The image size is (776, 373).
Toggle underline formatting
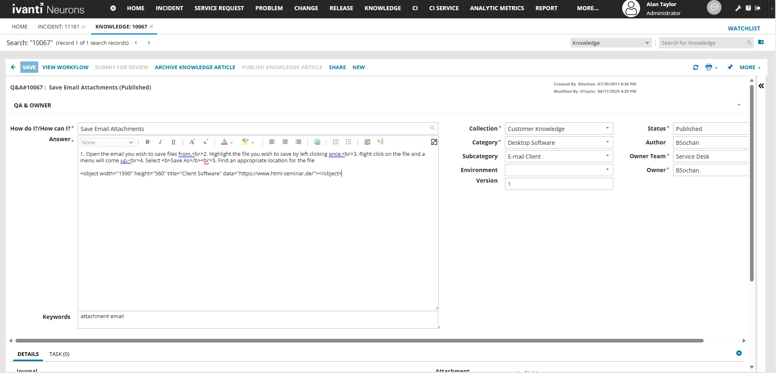(x=173, y=142)
